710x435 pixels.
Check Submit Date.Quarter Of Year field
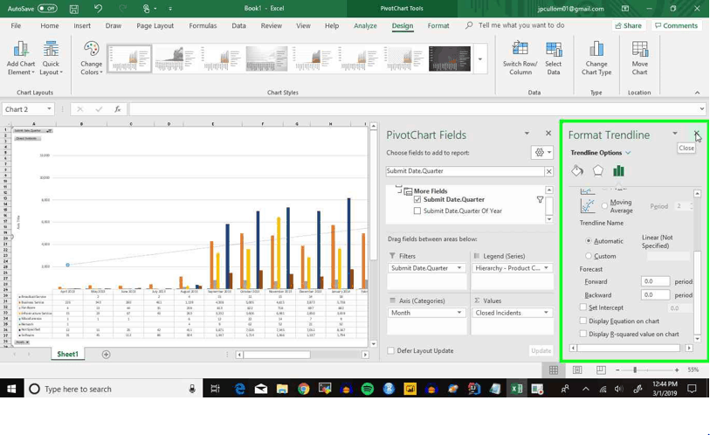[x=417, y=211]
